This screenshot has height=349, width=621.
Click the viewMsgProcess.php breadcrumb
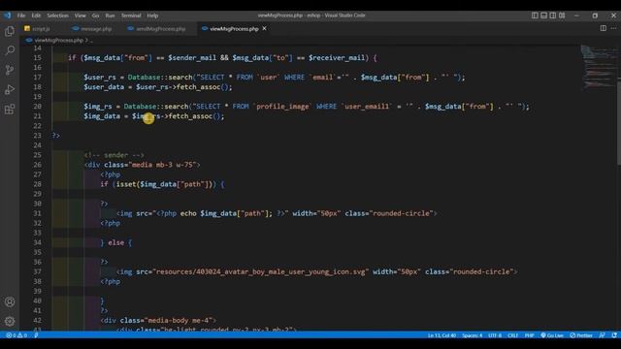point(58,41)
